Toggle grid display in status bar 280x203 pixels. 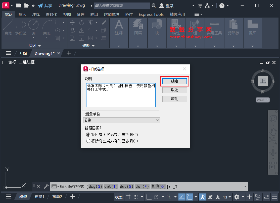(128, 197)
